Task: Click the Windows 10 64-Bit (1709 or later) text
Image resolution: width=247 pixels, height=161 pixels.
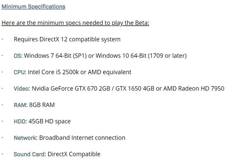Action: (x=141, y=56)
